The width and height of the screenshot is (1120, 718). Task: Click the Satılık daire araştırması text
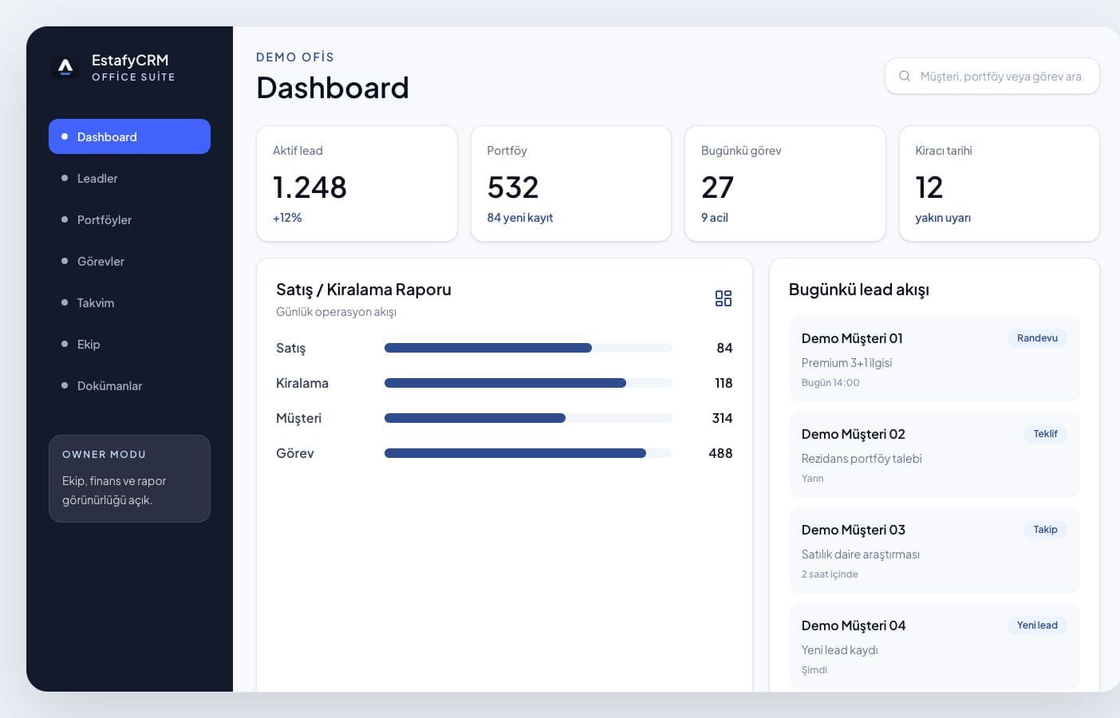click(x=861, y=554)
